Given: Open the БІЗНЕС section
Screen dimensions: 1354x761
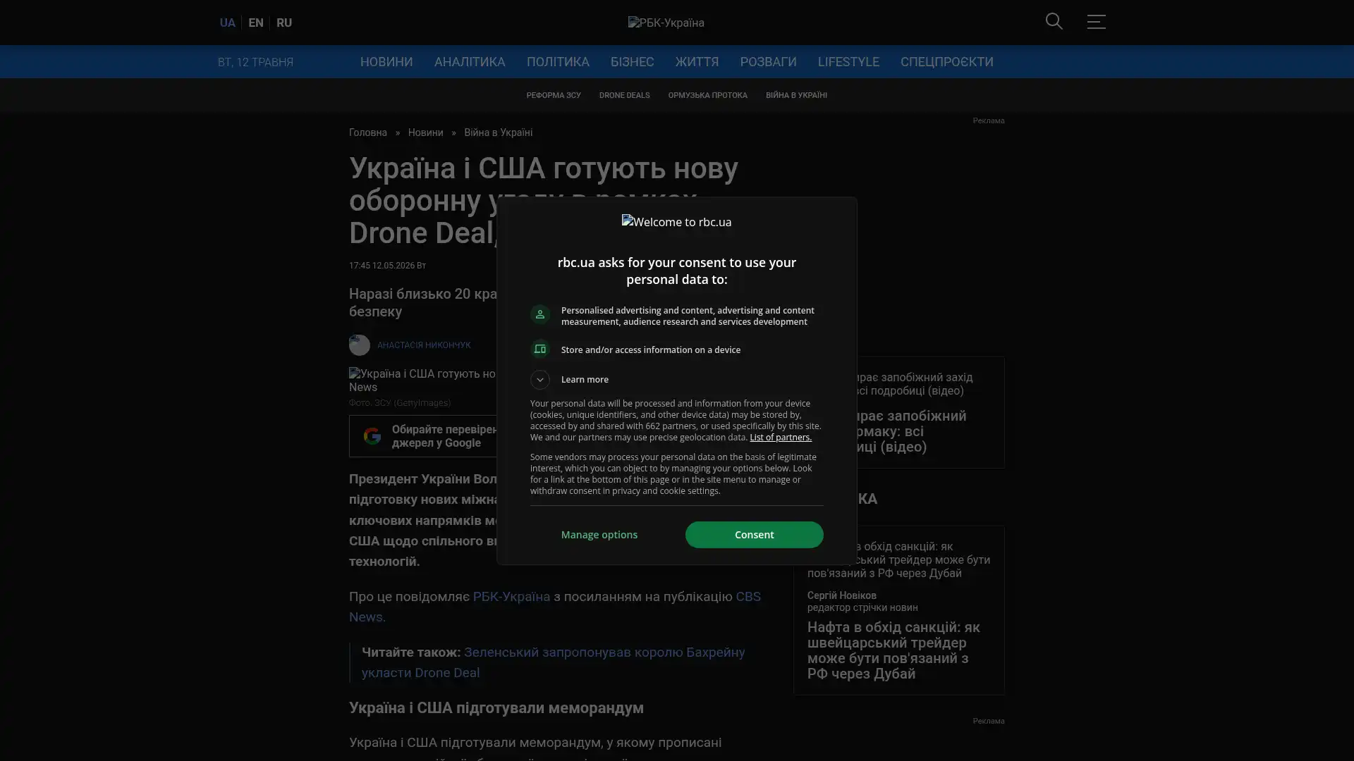Looking at the screenshot, I should pos(632,62).
